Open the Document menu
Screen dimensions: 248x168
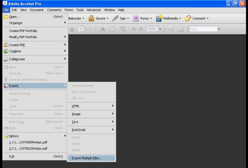point(37,10)
